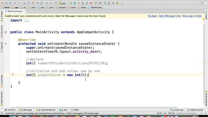This screenshot has width=208, height=117.
Task: Click the Cut scissors icon
Action: pos(24,3)
